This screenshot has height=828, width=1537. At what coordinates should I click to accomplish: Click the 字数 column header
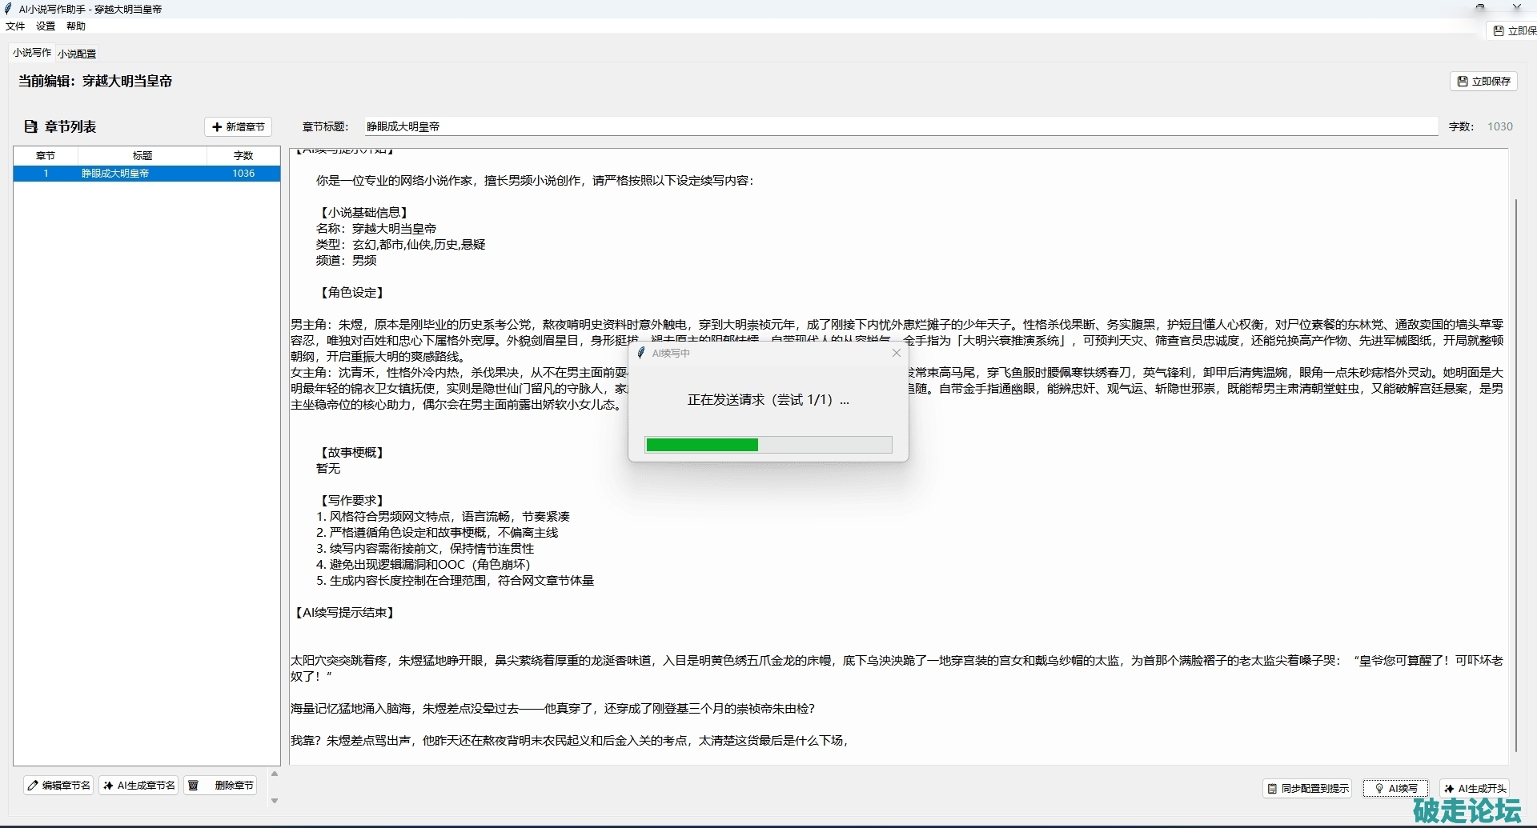click(243, 155)
